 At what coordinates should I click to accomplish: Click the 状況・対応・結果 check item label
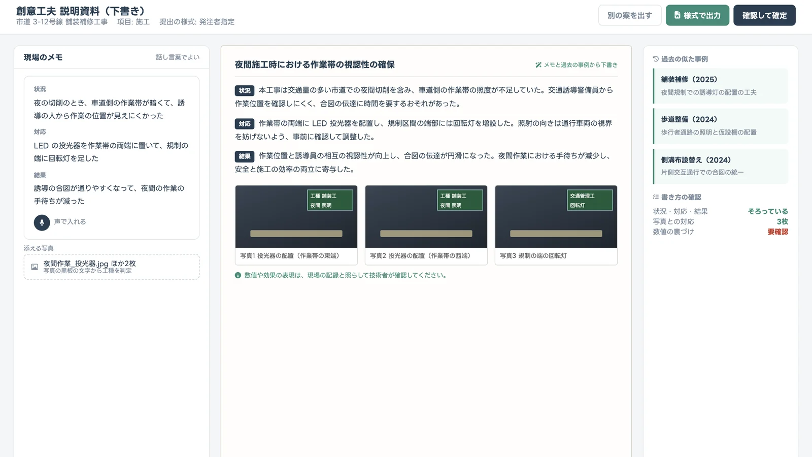point(681,211)
